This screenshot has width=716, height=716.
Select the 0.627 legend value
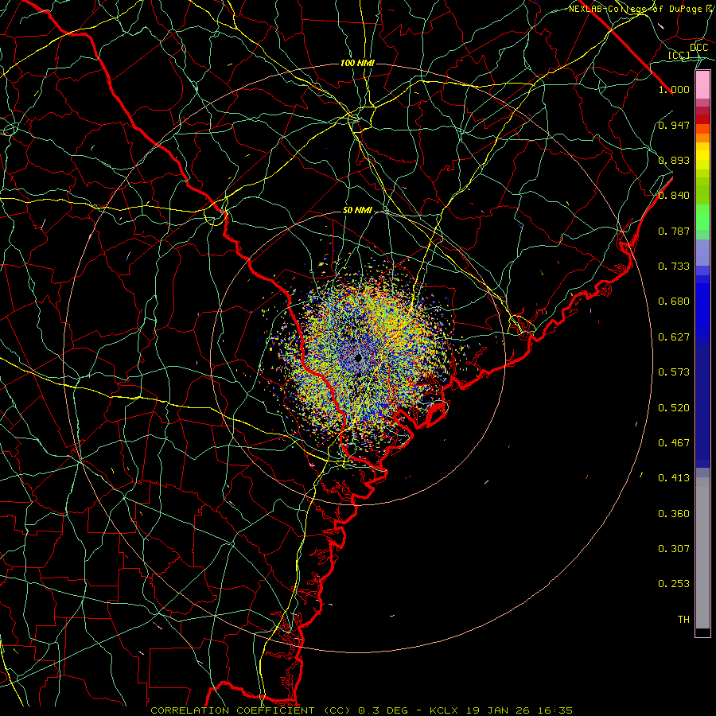(674, 337)
